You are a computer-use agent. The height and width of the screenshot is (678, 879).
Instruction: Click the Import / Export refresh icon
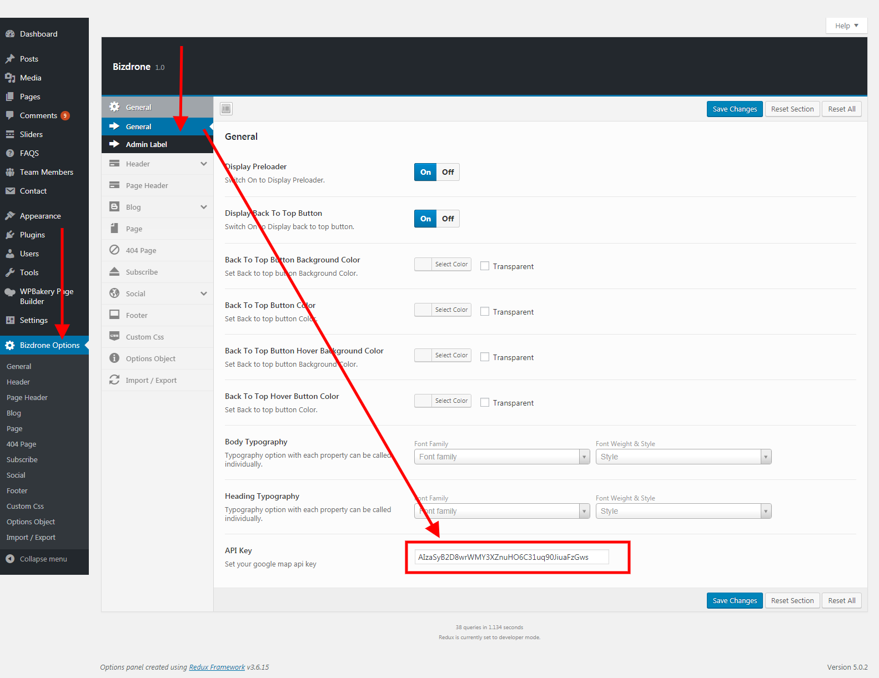[114, 380]
